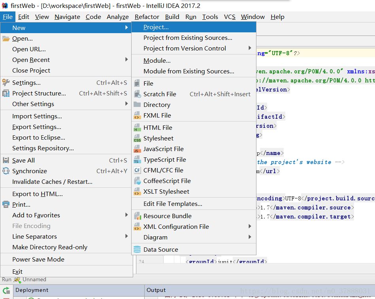Expand the Open Recent submenu
Screen dimensions: 375x299
[x=126, y=59]
